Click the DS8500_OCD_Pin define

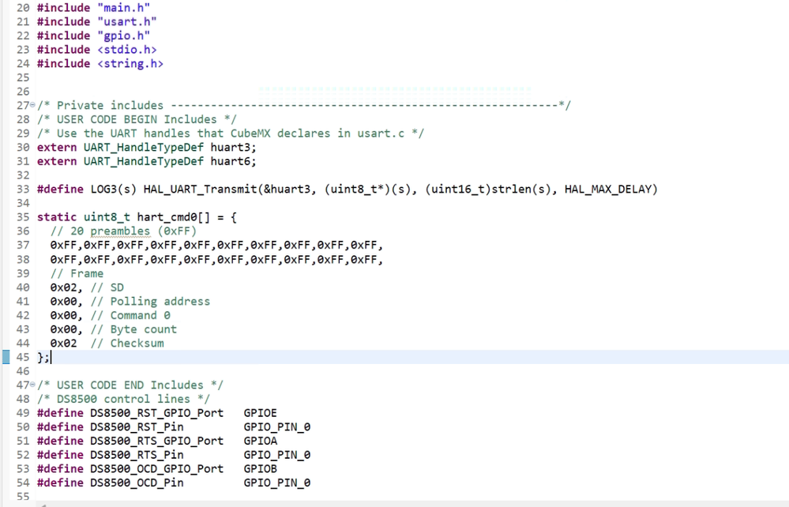tap(137, 483)
